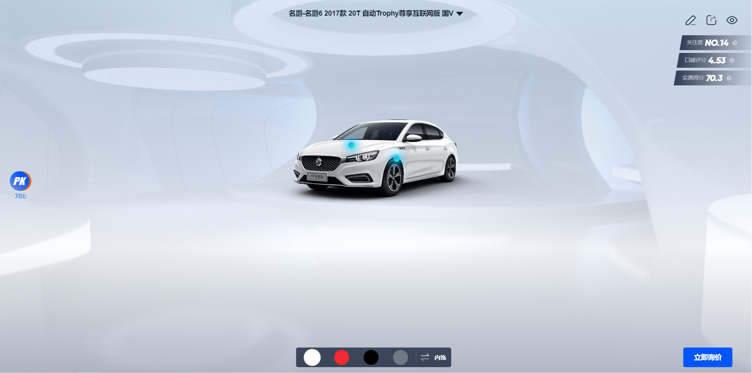Click the hotspot dot on the car hood
Screen dimensions: 752x373
tap(351, 145)
